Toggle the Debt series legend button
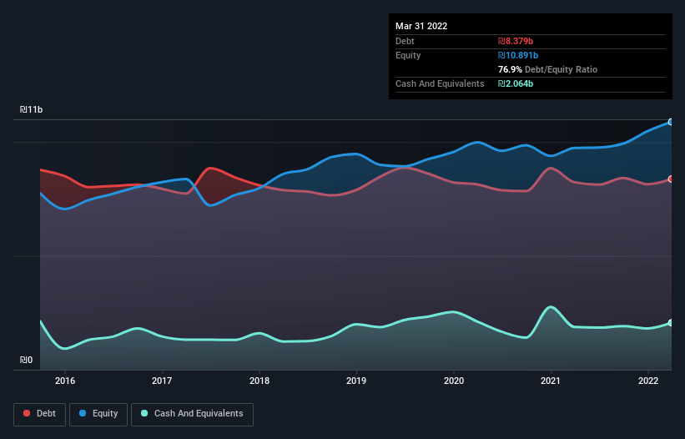Screen dimensions: 685x439 click(x=39, y=414)
